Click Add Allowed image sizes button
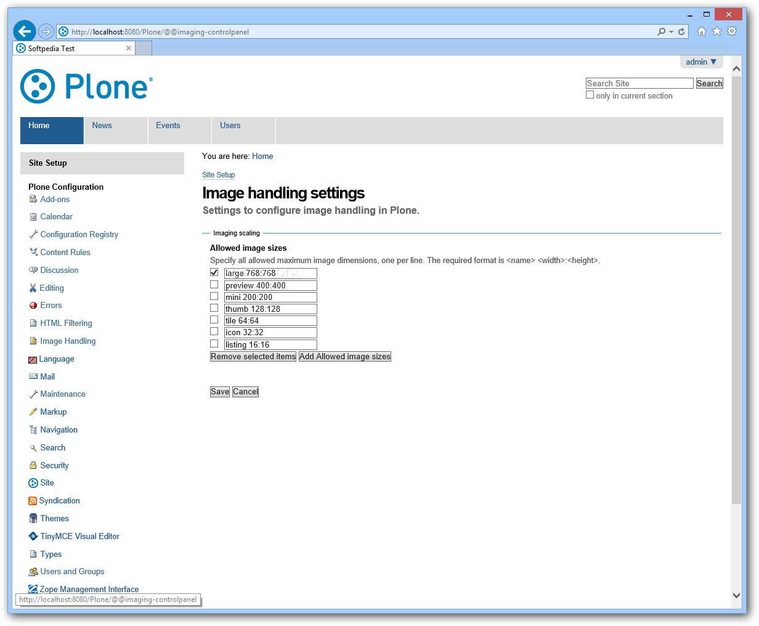This screenshot has height=626, width=759. pyautogui.click(x=345, y=357)
